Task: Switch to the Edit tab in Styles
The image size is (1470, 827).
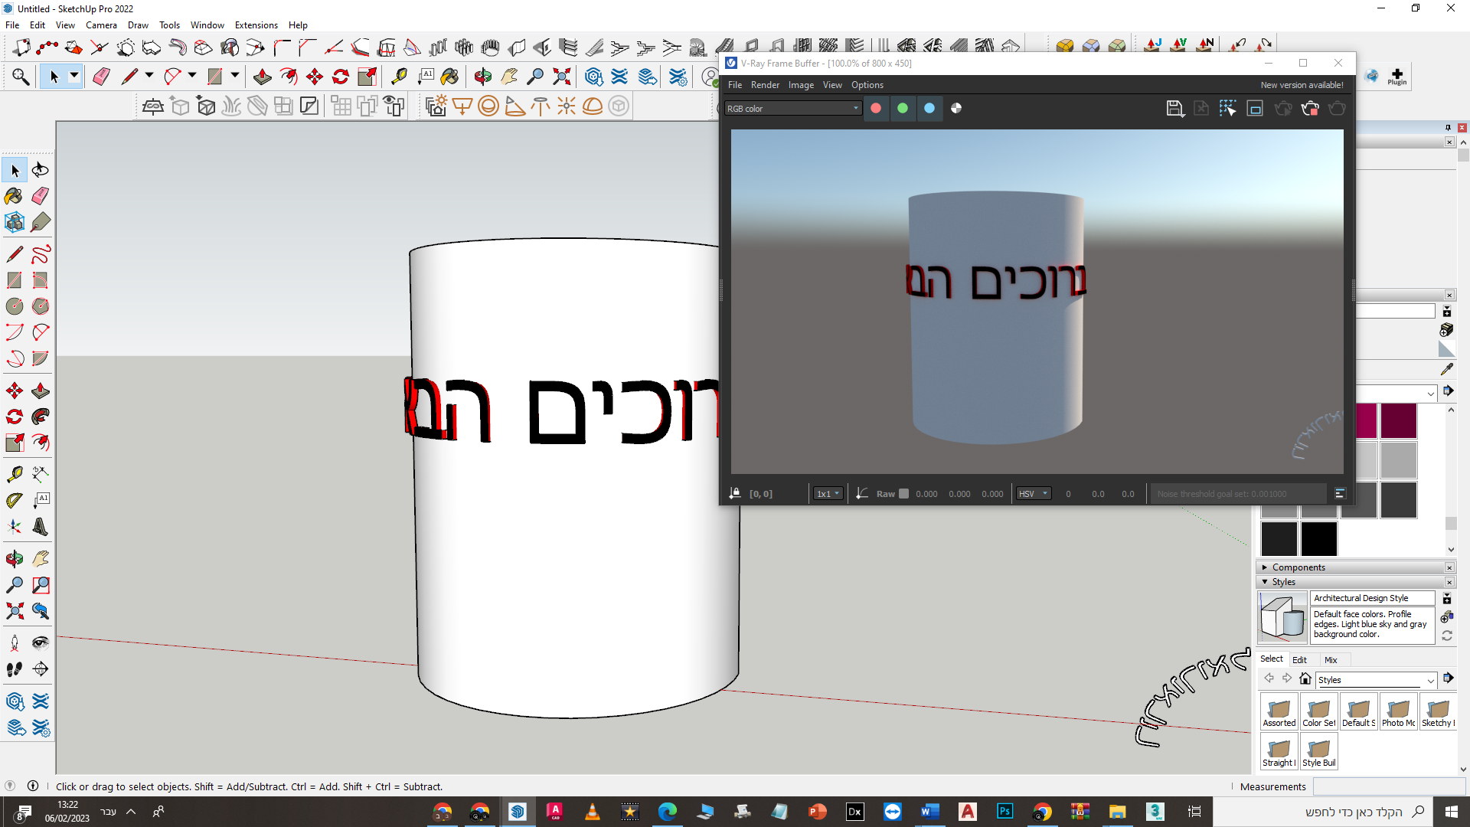Action: tap(1299, 660)
